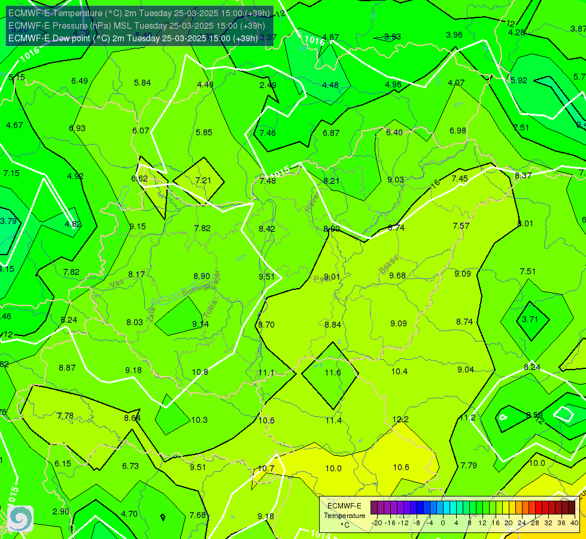Click the dew point value 3.79
The height and width of the screenshot is (539, 586).
point(8,221)
